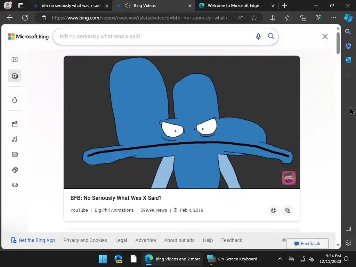Open a new tab with plus button
356x267 pixels.
[284, 6]
